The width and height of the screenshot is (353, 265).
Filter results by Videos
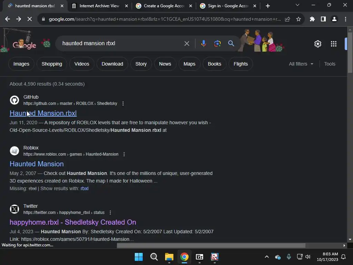(82, 64)
